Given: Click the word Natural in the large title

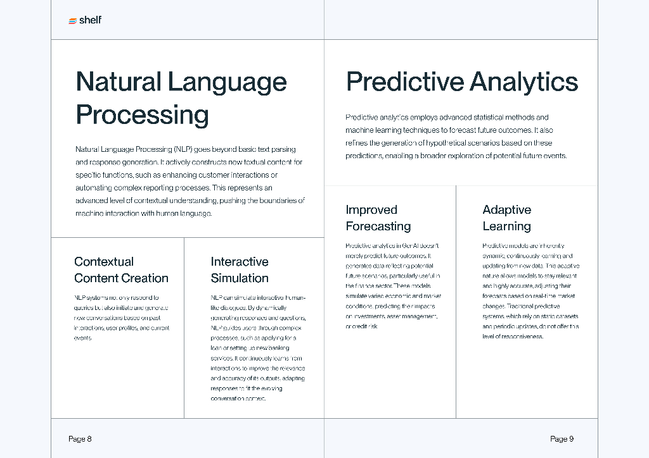Looking at the screenshot, I should [x=119, y=82].
